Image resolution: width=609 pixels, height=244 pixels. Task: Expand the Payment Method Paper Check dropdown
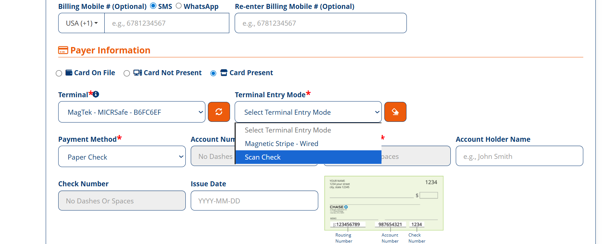click(122, 157)
